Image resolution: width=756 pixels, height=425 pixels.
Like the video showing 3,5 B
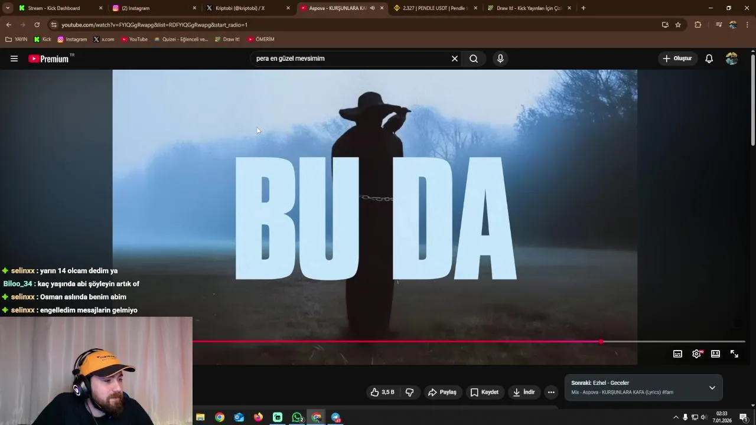pos(382,392)
